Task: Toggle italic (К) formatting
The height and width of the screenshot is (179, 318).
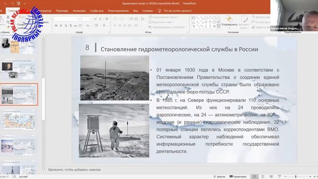Action: click(x=61, y=25)
